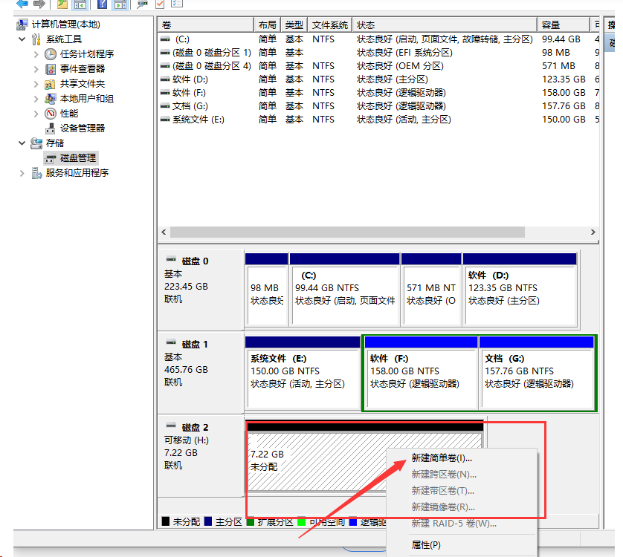Select 磁盘管理 under 存储
623x557 pixels.
point(77,158)
